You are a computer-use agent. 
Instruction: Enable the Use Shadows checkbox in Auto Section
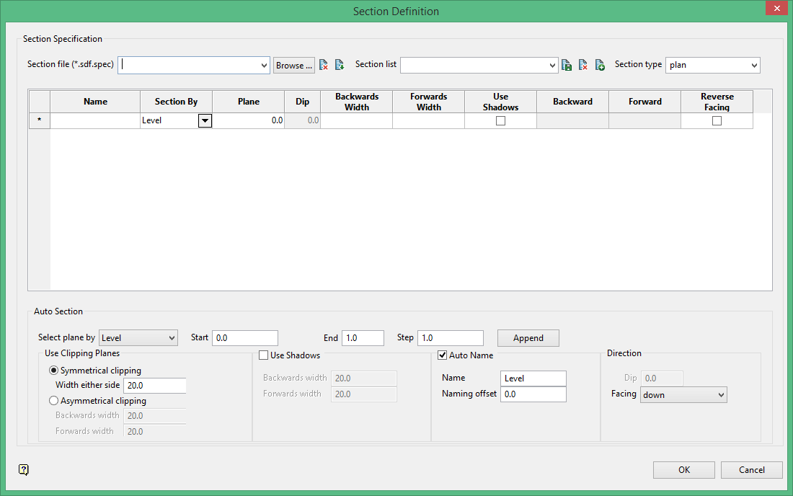(264, 355)
